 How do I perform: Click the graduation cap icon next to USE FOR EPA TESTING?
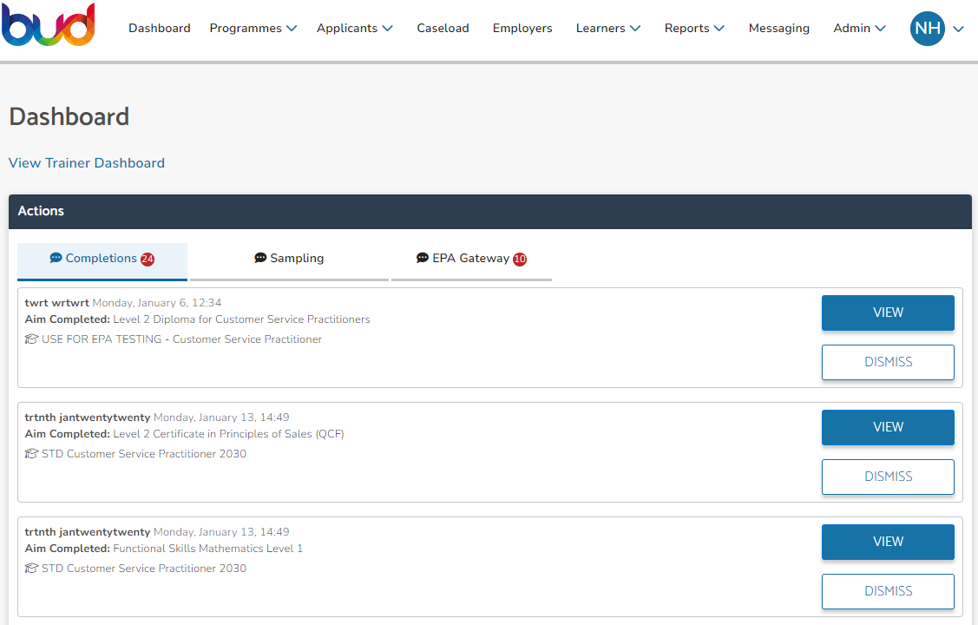[x=32, y=339]
